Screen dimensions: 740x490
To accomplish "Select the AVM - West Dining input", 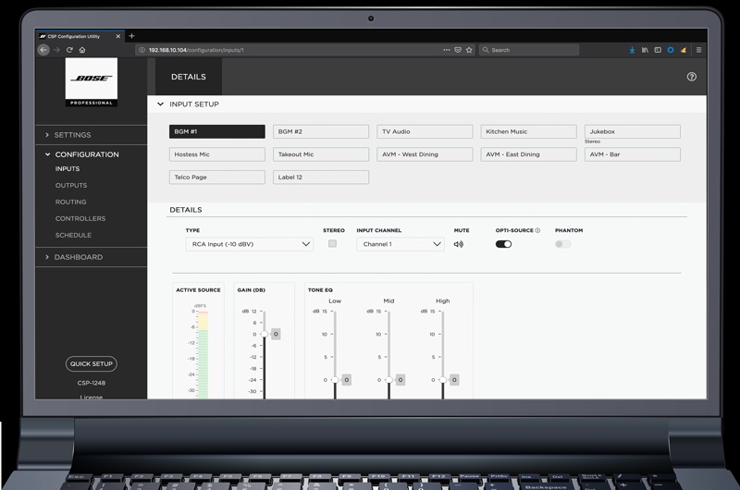I will click(x=425, y=154).
